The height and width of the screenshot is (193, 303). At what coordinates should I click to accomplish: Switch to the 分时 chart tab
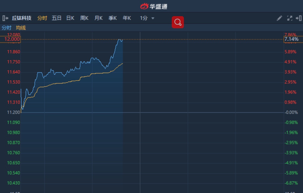pos(42,18)
